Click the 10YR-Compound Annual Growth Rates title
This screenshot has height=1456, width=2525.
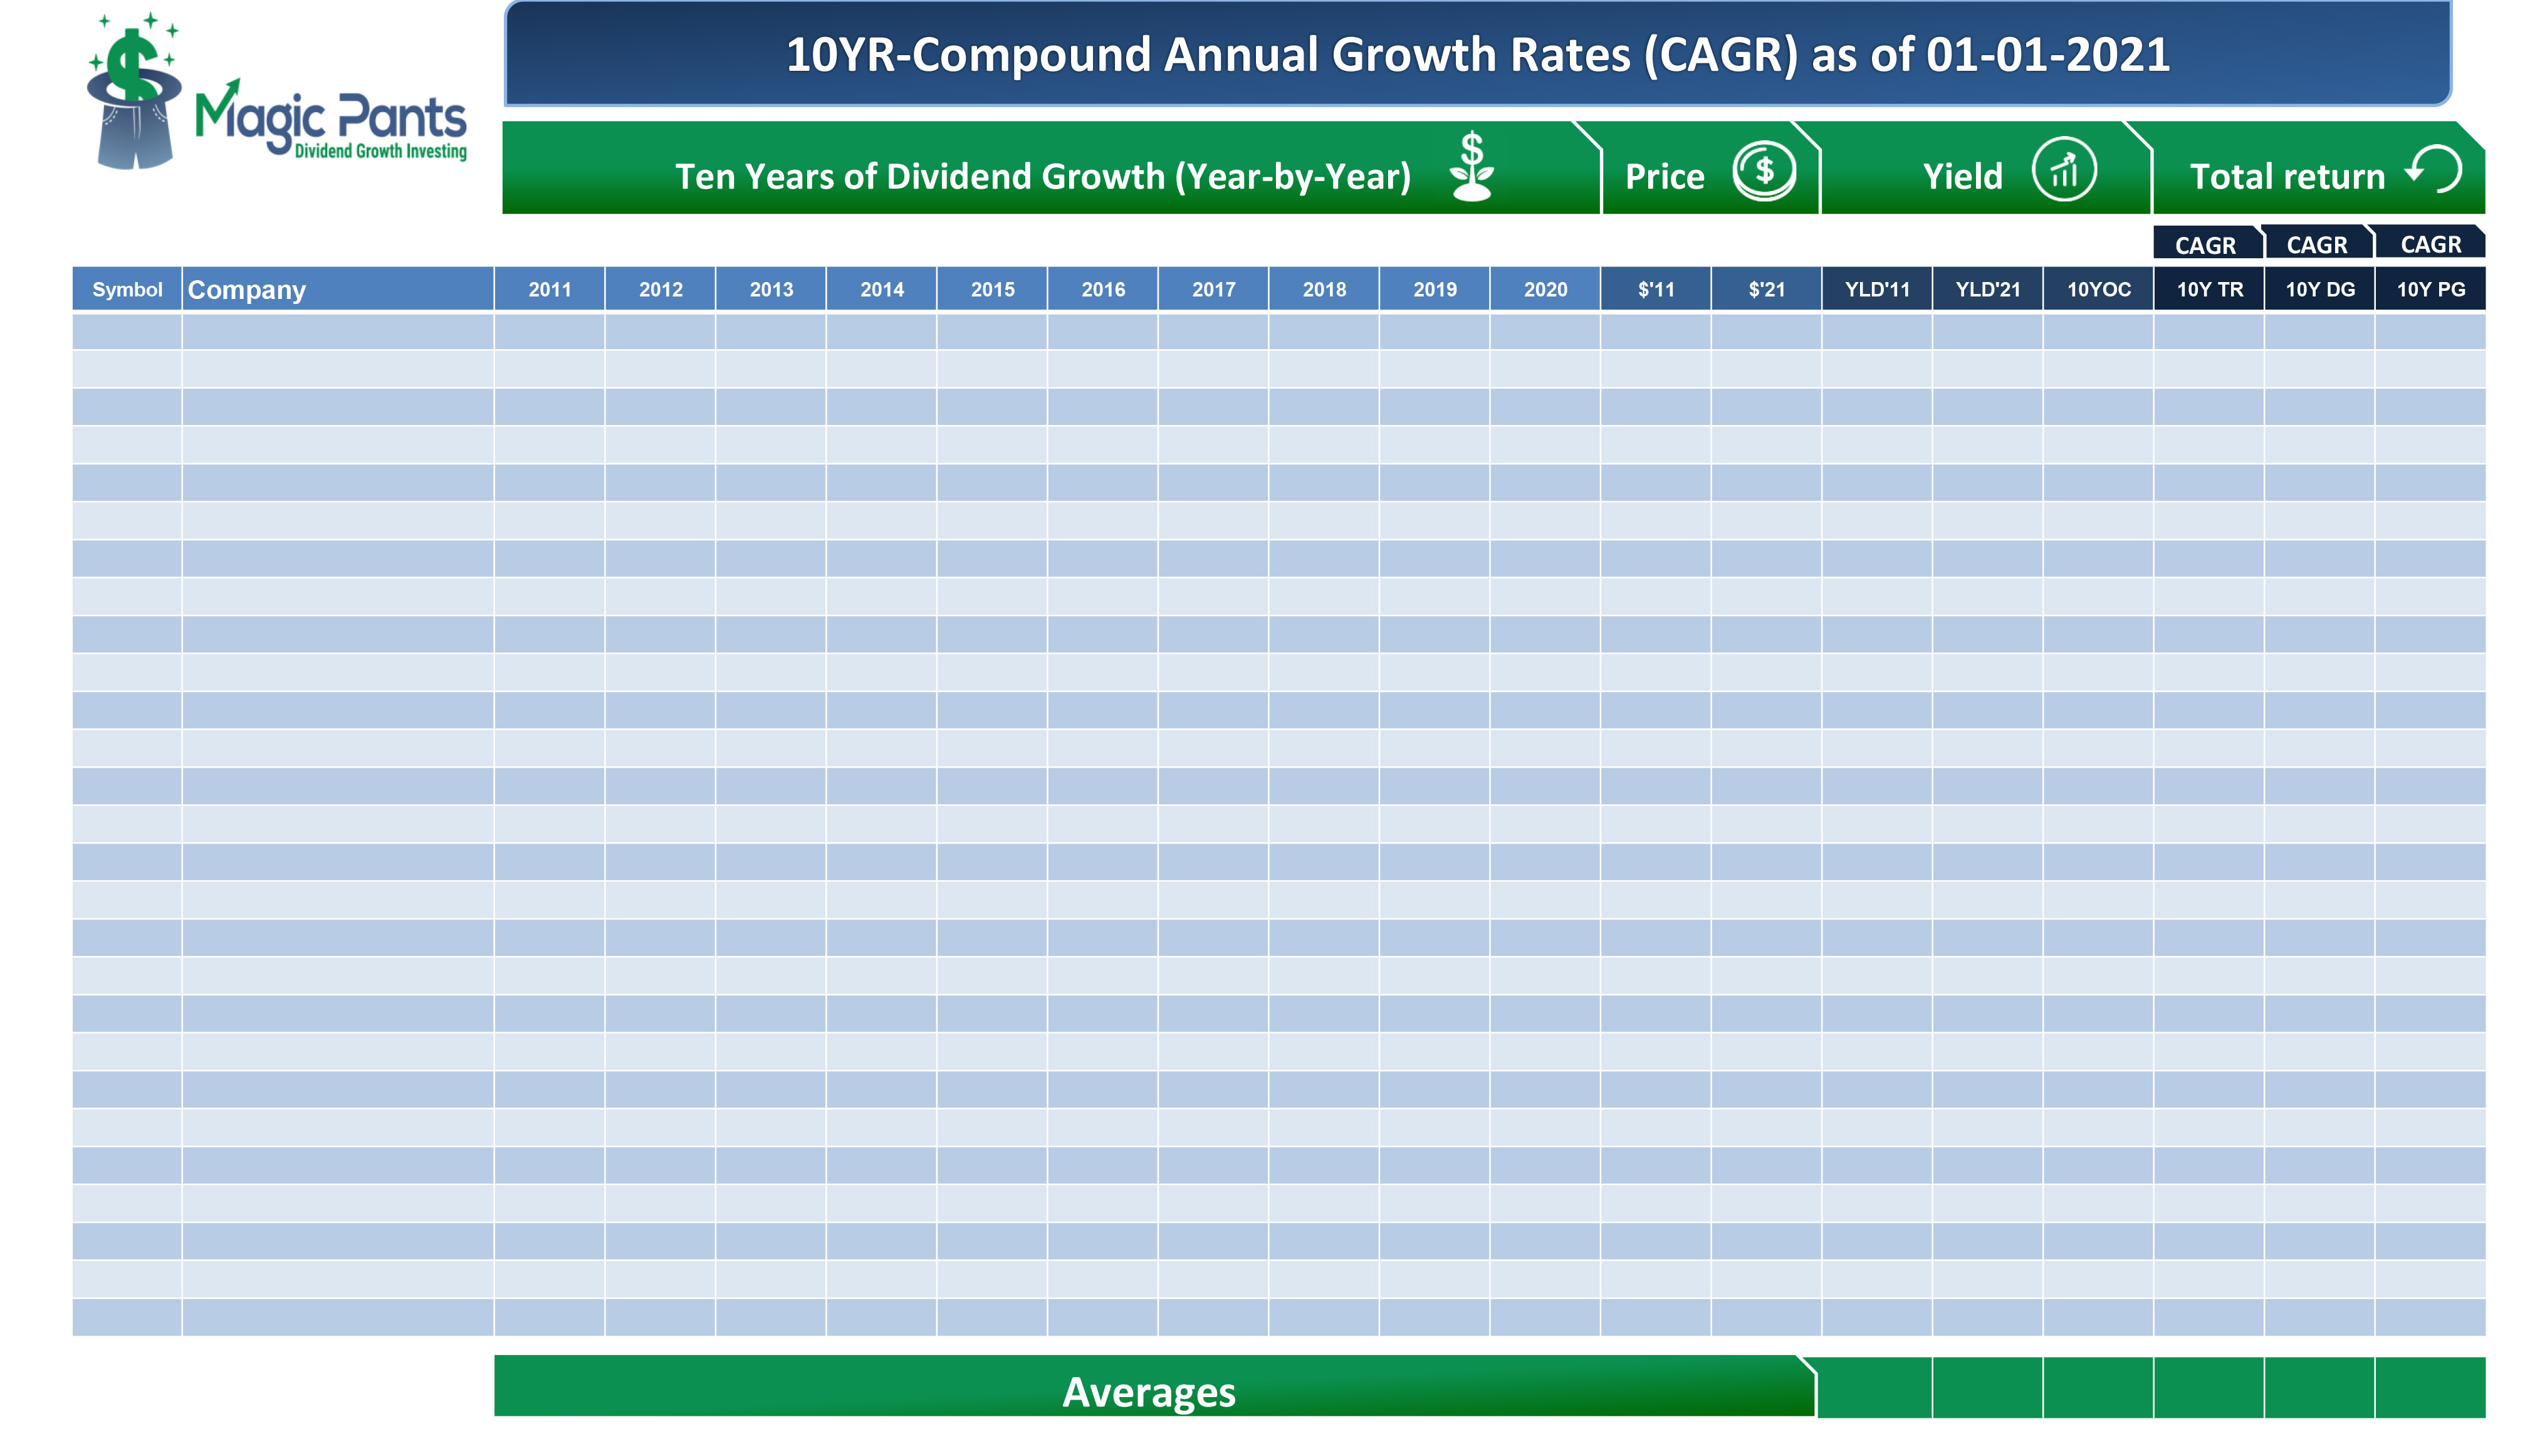click(x=1477, y=54)
